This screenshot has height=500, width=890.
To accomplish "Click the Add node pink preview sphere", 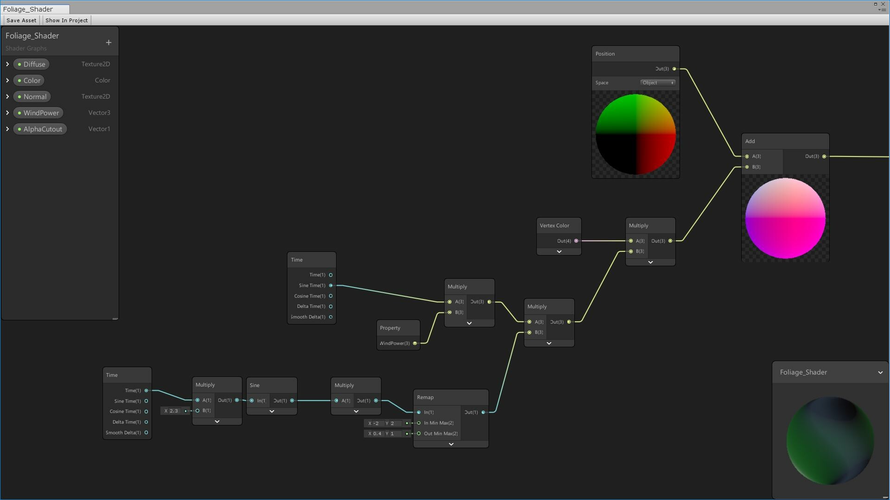I will (785, 219).
